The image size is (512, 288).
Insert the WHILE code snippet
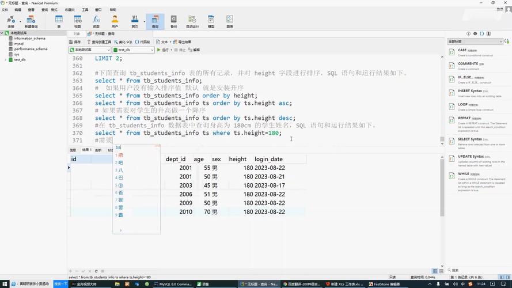point(478,182)
